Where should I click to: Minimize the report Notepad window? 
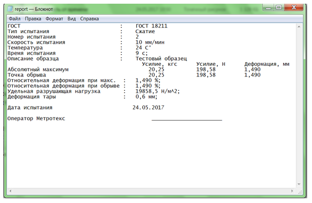[268, 8]
